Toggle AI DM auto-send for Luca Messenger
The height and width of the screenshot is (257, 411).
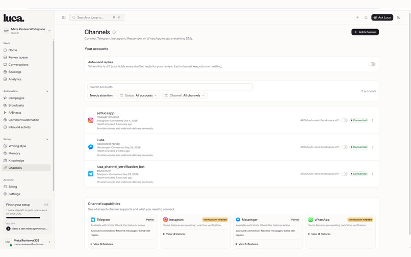[344, 147]
